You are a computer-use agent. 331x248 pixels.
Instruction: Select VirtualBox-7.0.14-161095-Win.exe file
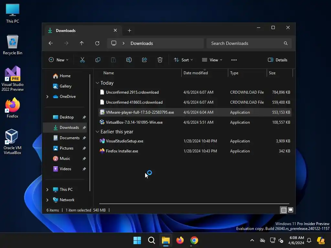click(195, 122)
